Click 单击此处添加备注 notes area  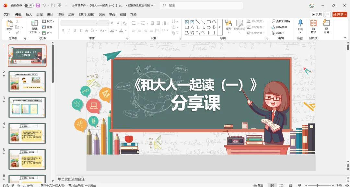pyautogui.click(x=71, y=179)
